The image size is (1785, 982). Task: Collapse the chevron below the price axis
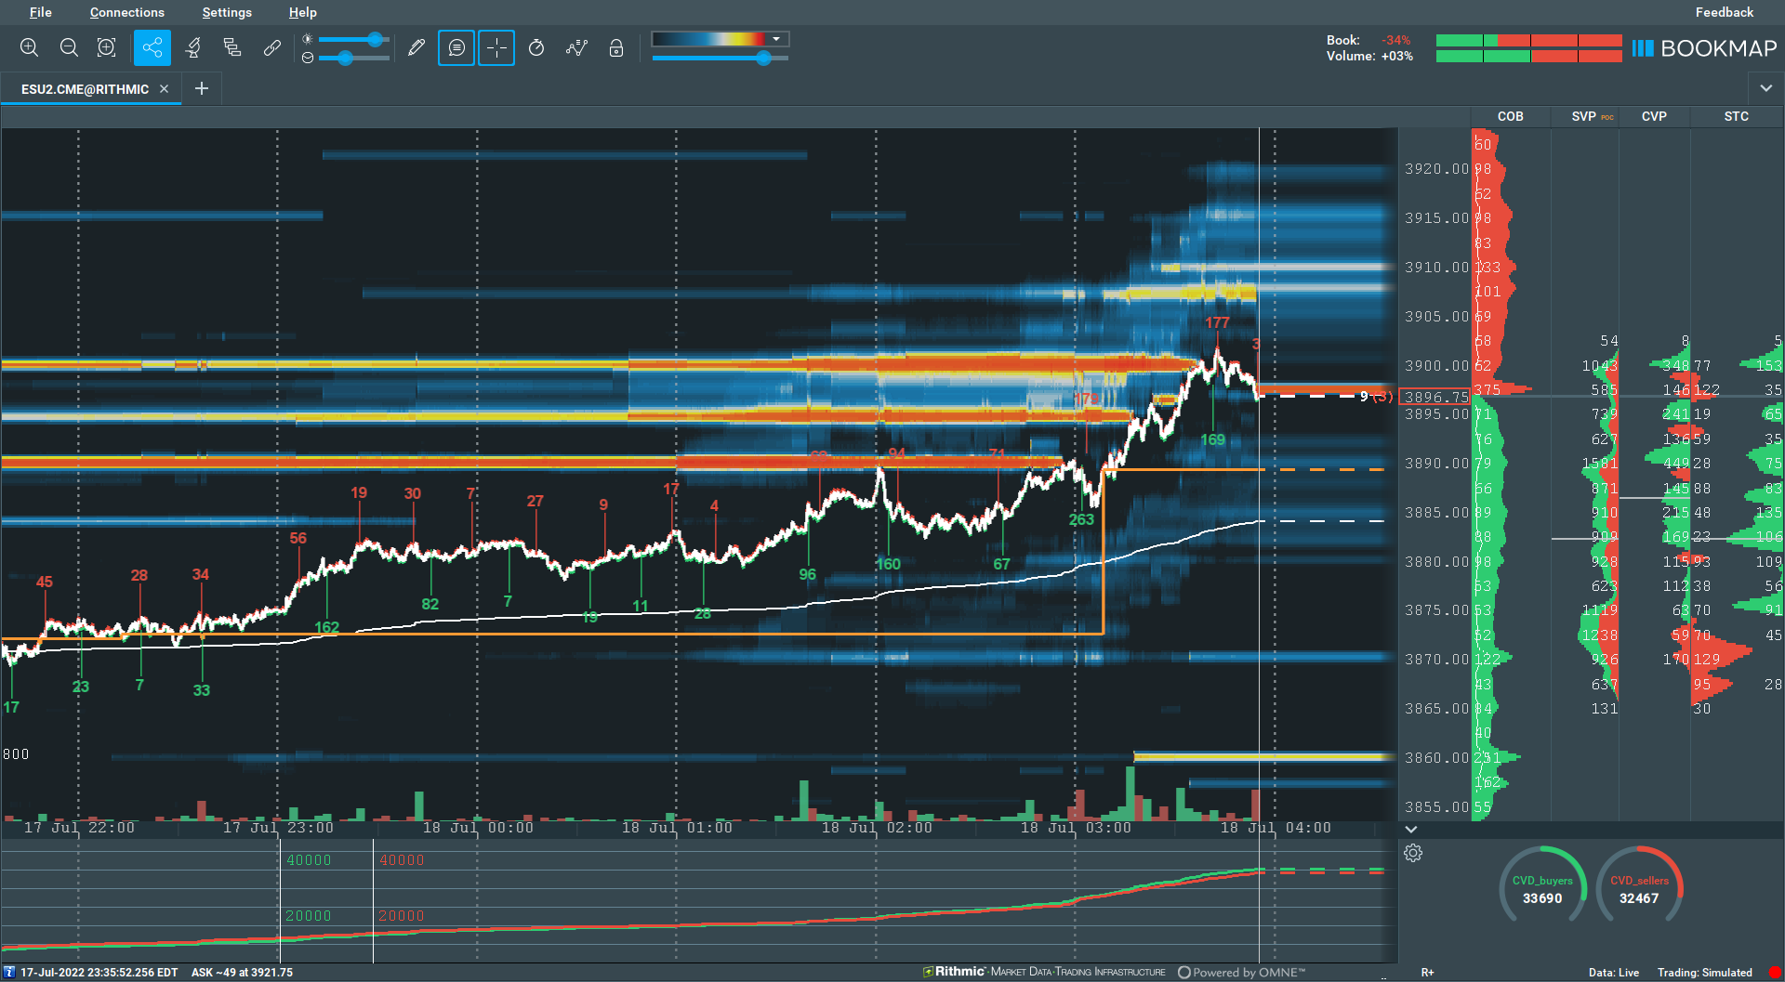[1411, 829]
